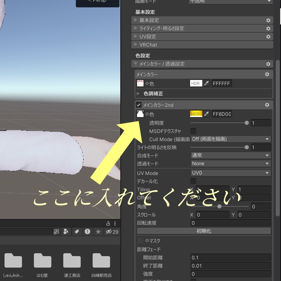Toggle hidden packages count 29
281x281 pixels.
[112, 232]
